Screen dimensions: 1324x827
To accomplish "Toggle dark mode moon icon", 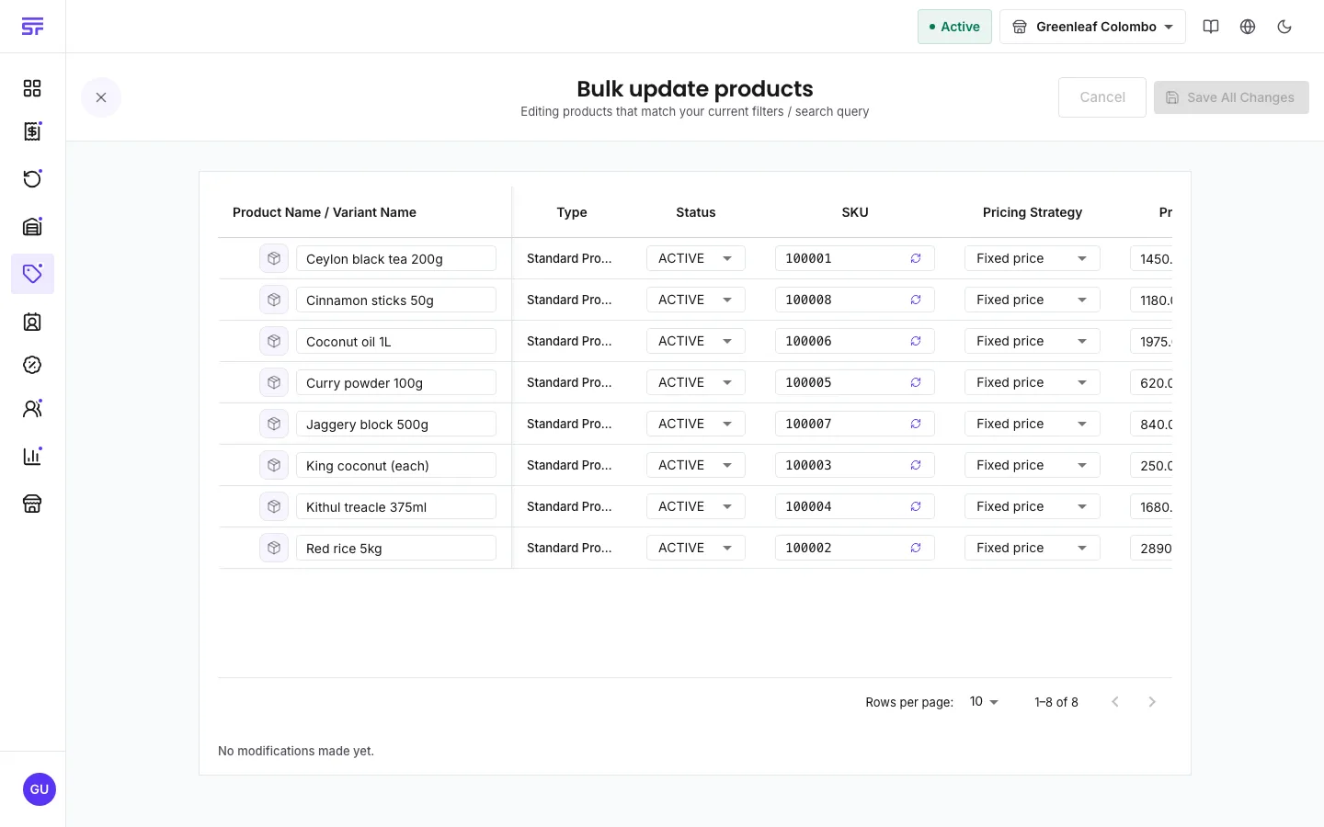I will tap(1284, 27).
